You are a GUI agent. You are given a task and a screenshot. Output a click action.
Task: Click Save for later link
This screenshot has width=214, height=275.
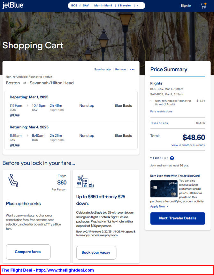click(x=103, y=69)
